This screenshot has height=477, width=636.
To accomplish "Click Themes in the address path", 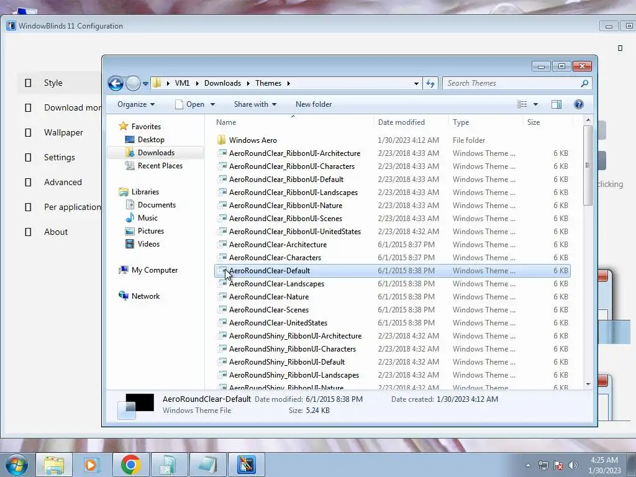I will click(x=268, y=83).
